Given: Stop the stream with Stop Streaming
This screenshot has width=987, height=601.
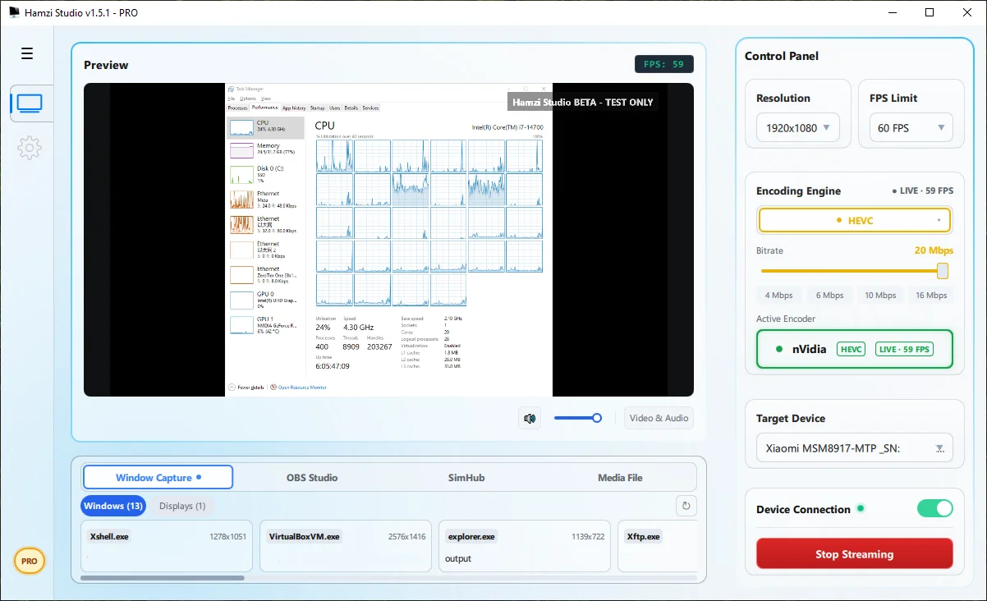Looking at the screenshot, I should point(855,554).
